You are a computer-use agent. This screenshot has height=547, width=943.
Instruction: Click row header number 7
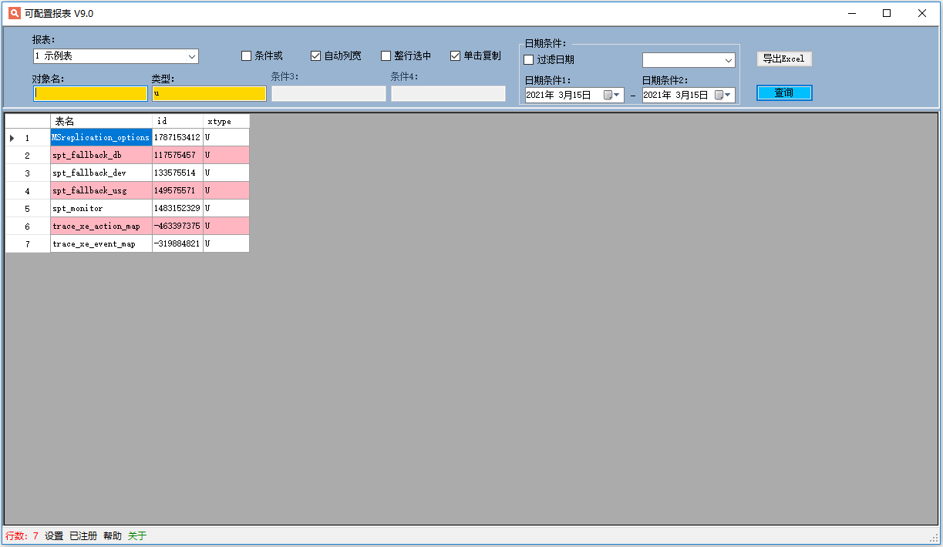pos(28,244)
